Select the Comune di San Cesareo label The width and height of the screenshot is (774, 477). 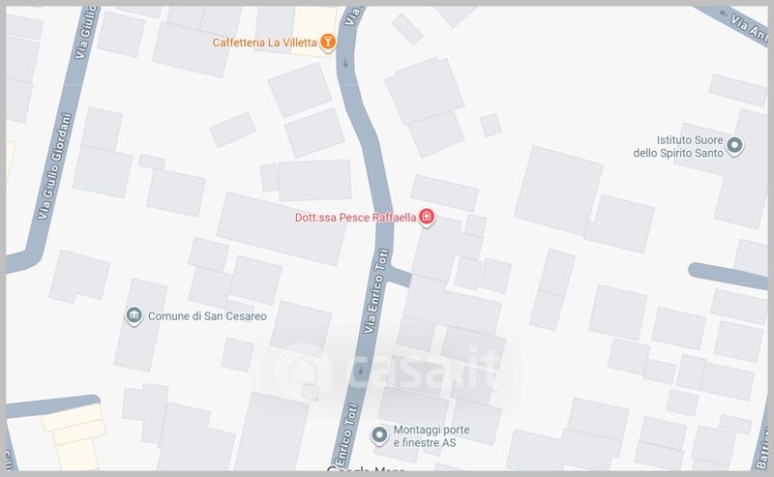207,316
